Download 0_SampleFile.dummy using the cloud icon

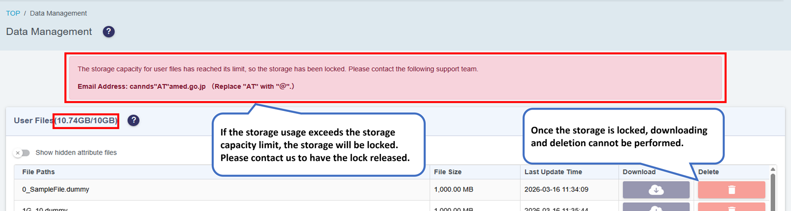pyautogui.click(x=656, y=190)
